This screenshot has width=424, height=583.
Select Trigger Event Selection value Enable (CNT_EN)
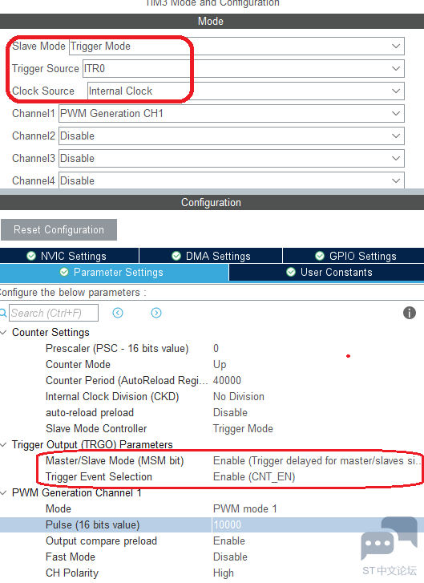[x=254, y=476]
